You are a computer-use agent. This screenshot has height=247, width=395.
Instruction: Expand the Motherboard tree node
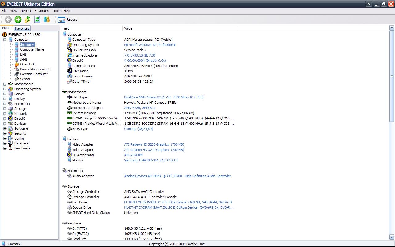(5, 84)
